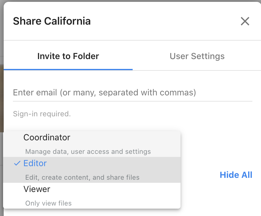This screenshot has width=261, height=216.
Task: Switch to the Invite to Folder tab
Action: tap(68, 56)
